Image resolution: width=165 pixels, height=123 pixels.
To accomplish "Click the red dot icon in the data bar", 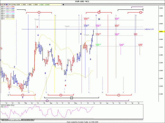I will coord(1,5).
